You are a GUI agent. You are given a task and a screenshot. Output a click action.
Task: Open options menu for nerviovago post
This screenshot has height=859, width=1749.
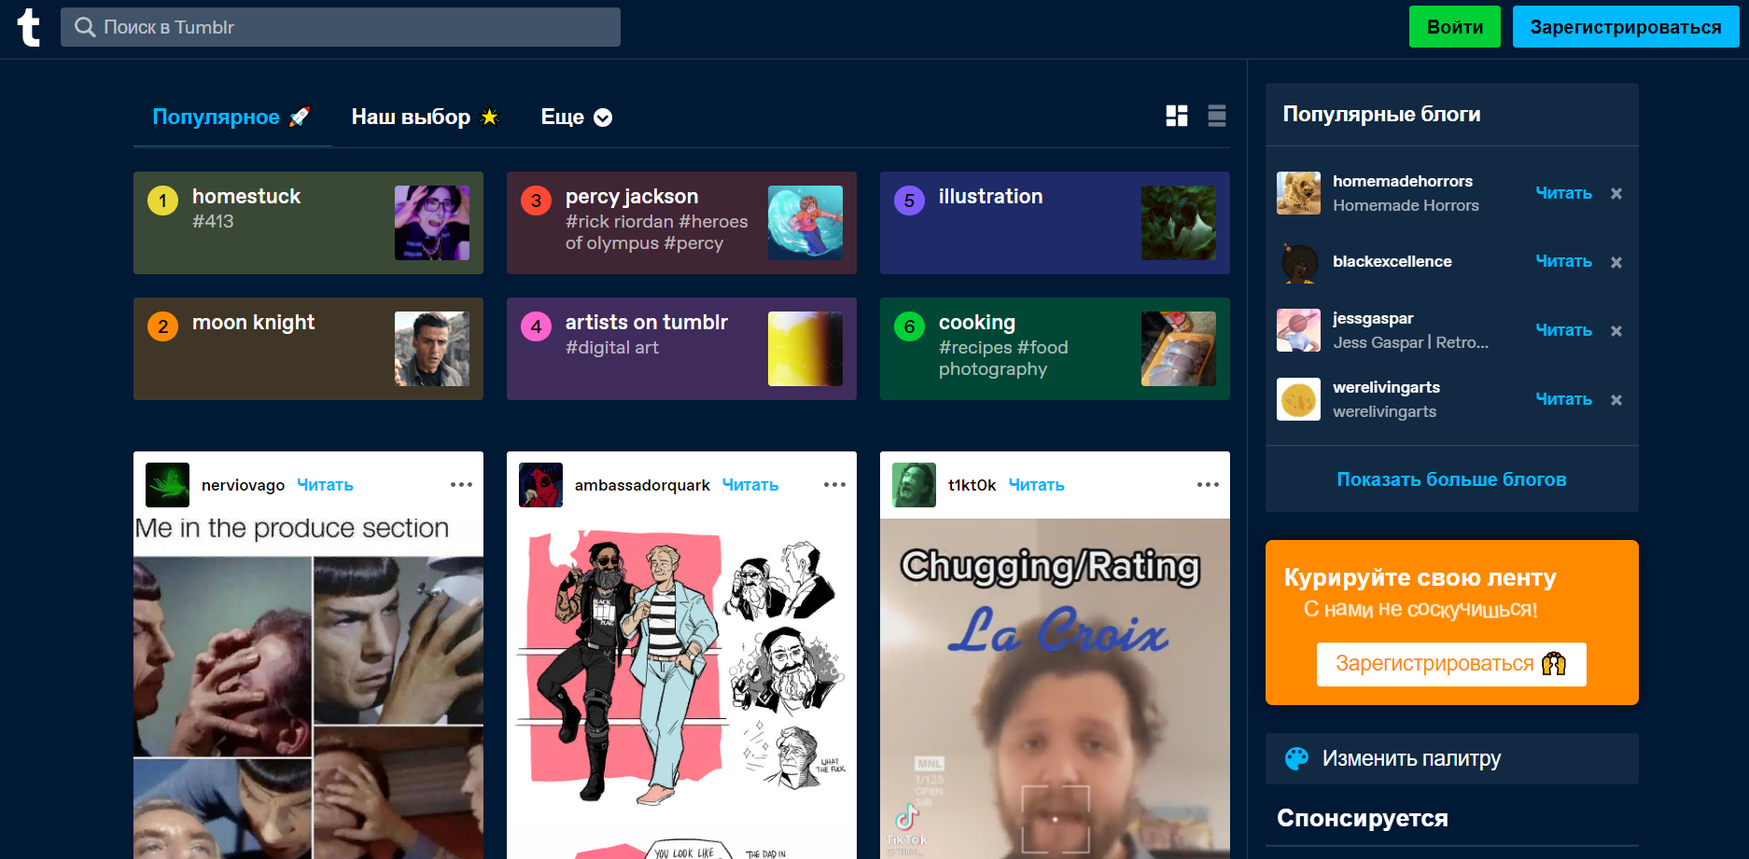[461, 485]
